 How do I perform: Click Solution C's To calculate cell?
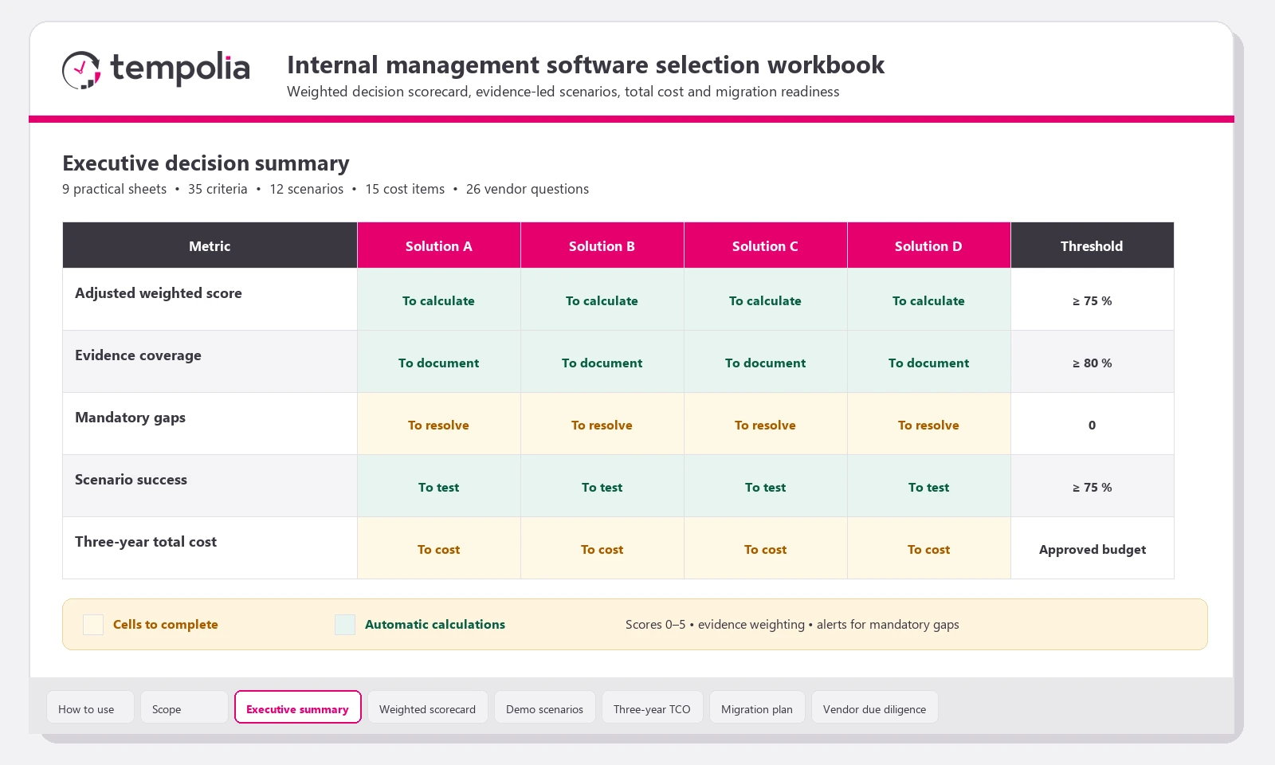click(x=766, y=300)
